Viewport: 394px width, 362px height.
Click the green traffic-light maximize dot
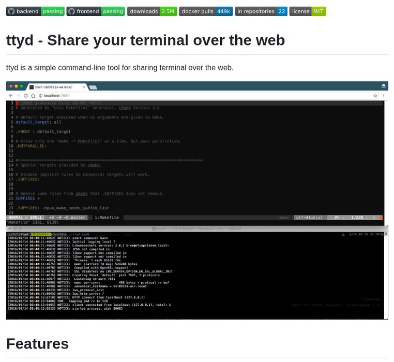[22, 86]
